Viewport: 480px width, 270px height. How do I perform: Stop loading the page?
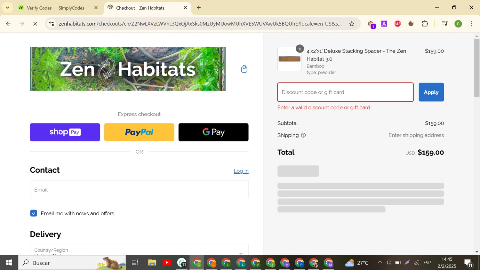35,24
